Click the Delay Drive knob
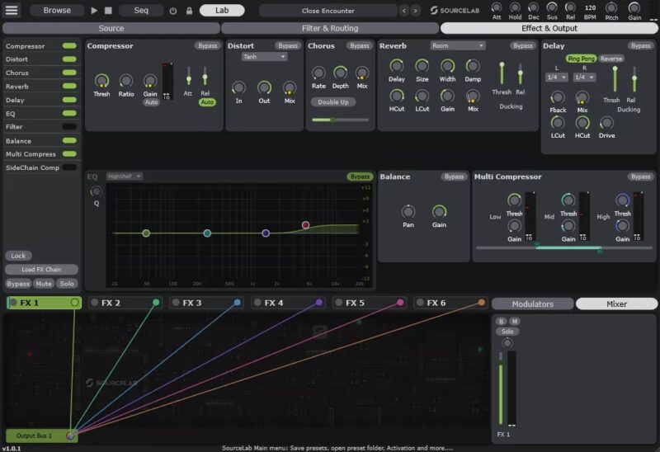660x452 pixels. tap(606, 123)
